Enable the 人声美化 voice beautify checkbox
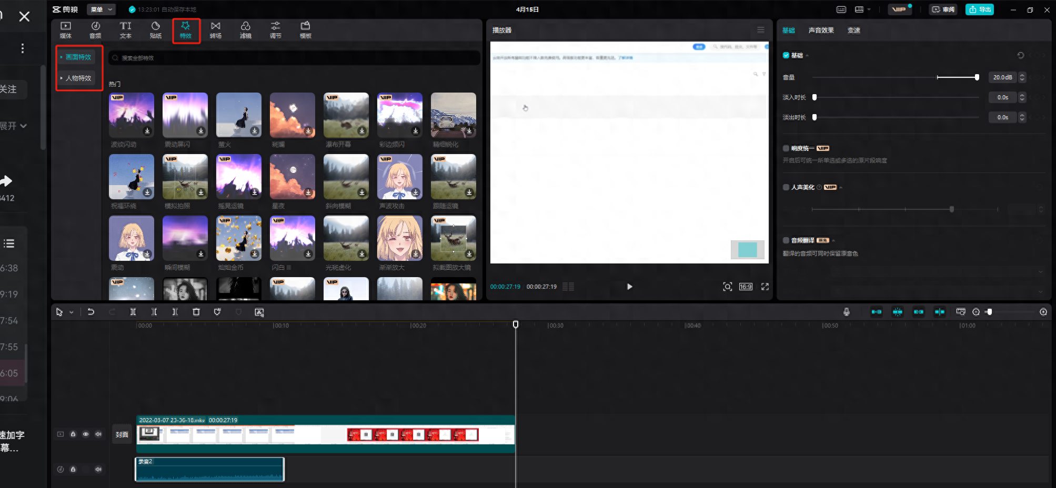Image resolution: width=1056 pixels, height=488 pixels. 786,187
